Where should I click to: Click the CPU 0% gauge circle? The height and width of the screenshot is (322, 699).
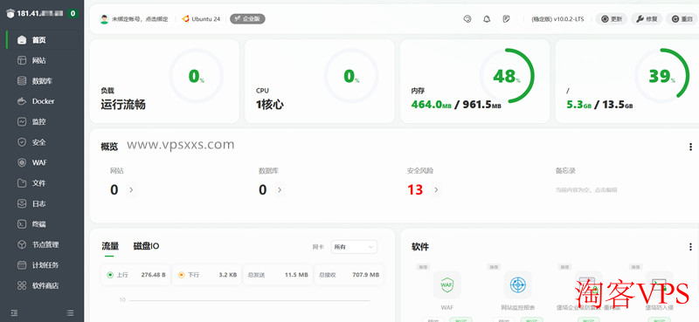351,76
